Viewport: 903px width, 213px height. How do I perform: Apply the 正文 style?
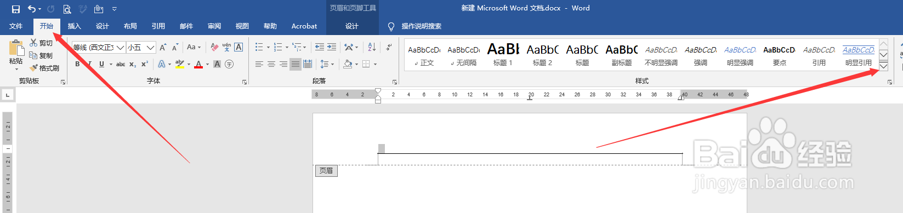click(x=424, y=54)
